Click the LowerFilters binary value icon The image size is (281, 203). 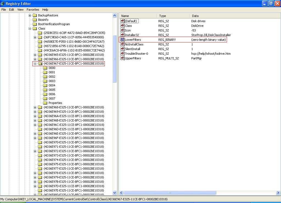point(122,39)
